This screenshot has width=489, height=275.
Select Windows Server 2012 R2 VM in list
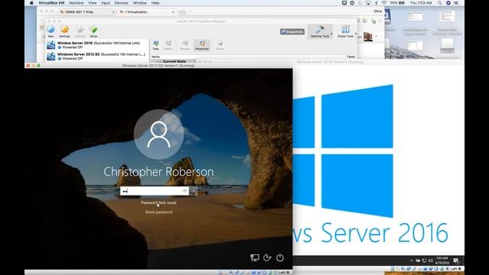pos(97,56)
